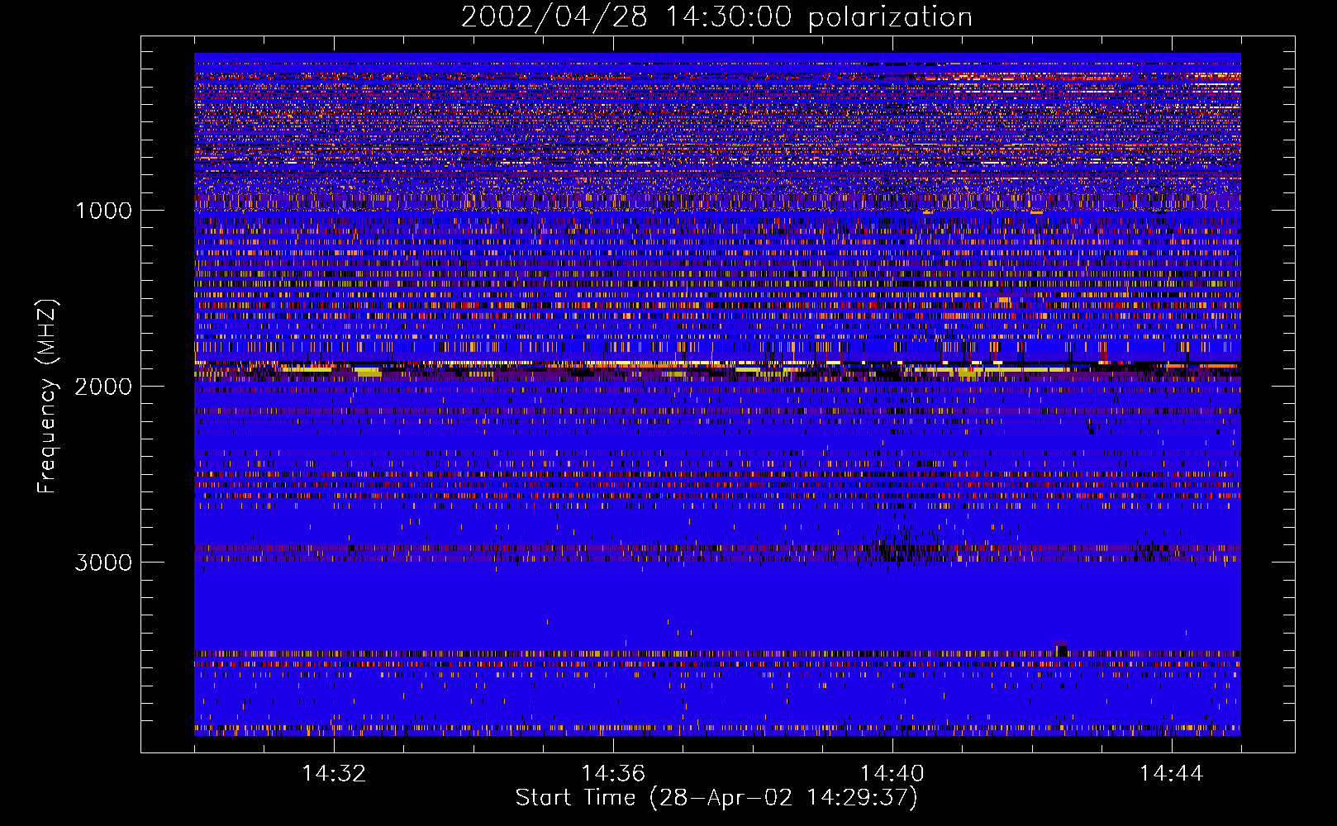Click the 14:36 time tick label

tap(613, 774)
